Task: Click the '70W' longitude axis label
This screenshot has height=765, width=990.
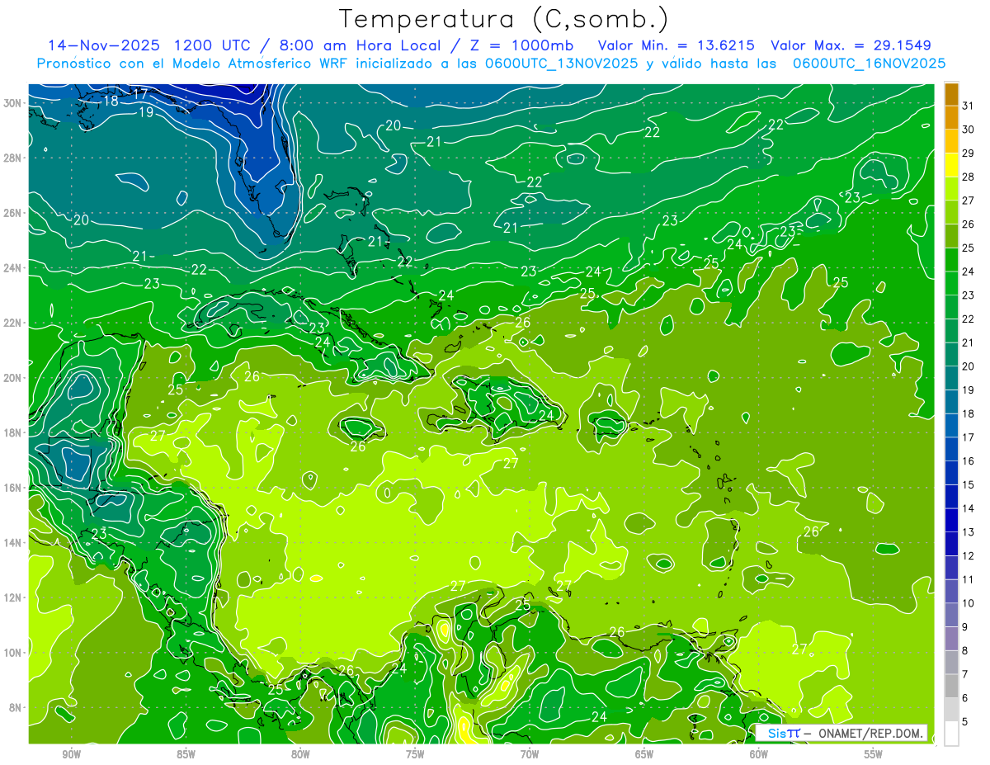Action: [530, 754]
